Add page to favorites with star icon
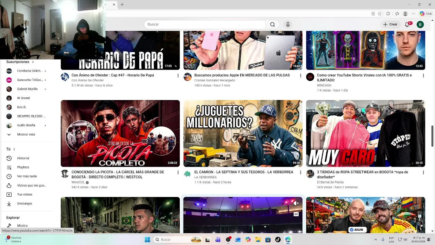The height and width of the screenshot is (245, 435). pyautogui.click(x=380, y=14)
